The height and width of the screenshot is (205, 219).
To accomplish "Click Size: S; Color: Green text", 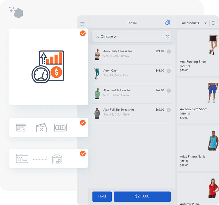I will click(116, 95).
